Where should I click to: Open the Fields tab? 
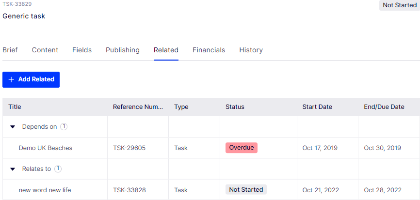tap(82, 50)
